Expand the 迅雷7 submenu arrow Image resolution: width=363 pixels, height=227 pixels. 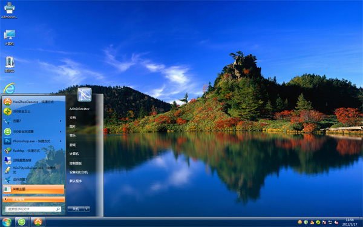[60, 121]
